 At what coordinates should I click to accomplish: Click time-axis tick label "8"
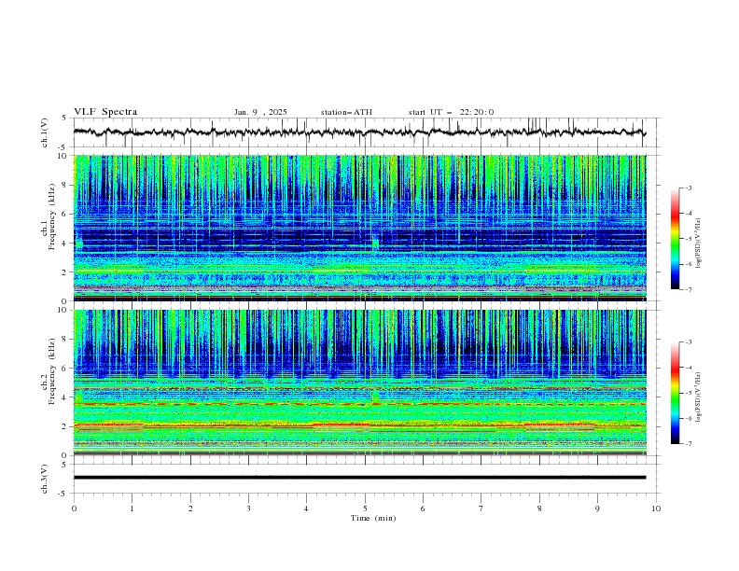click(539, 508)
